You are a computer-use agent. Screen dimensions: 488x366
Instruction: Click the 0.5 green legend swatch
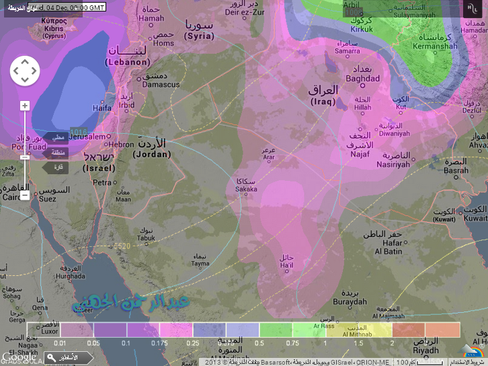tap(276, 330)
